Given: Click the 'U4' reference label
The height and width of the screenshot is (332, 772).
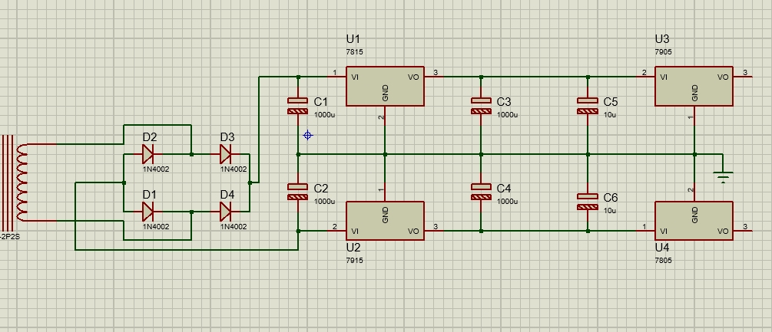Looking at the screenshot, I should [x=662, y=248].
